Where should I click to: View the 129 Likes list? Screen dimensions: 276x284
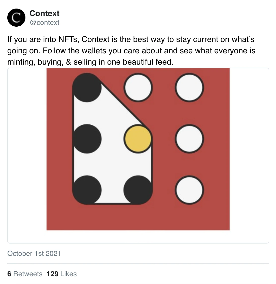click(62, 274)
